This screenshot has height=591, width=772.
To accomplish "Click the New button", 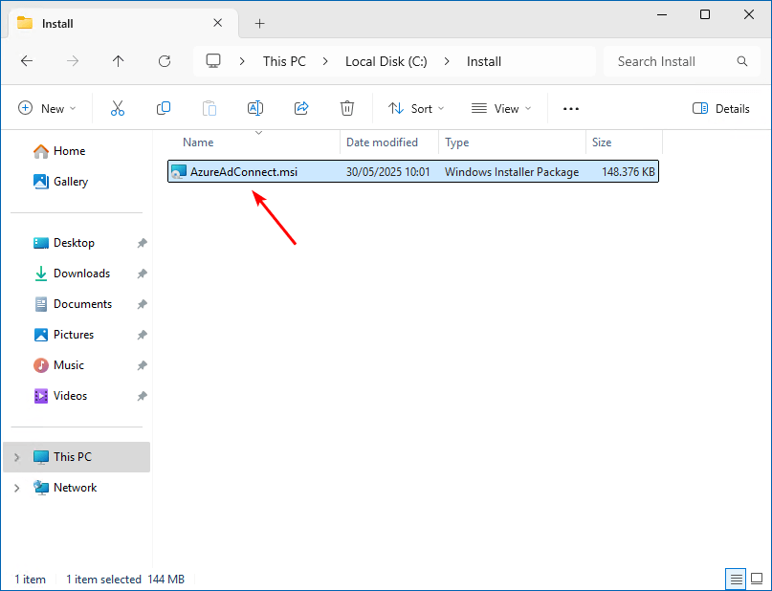I will [x=47, y=109].
